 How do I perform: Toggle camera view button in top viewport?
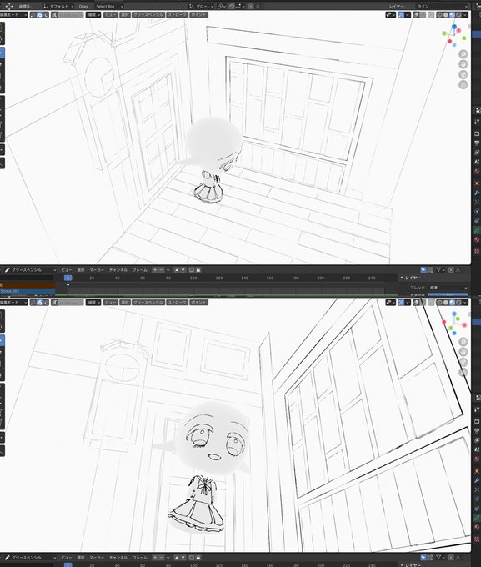pos(463,74)
